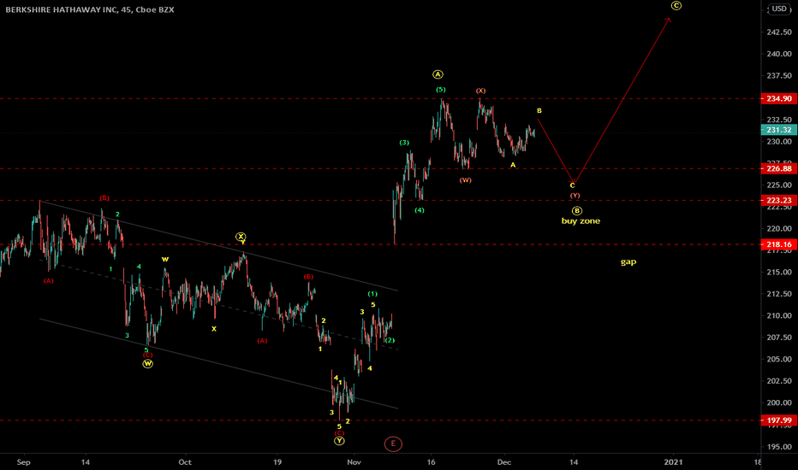Click the 230.00 price axis value
This screenshot has width=798, height=470.
[779, 142]
